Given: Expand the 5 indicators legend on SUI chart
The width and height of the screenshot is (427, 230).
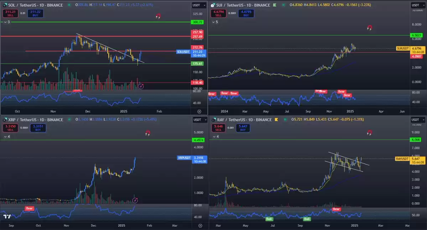Looking at the screenshot, I should coord(215,22).
